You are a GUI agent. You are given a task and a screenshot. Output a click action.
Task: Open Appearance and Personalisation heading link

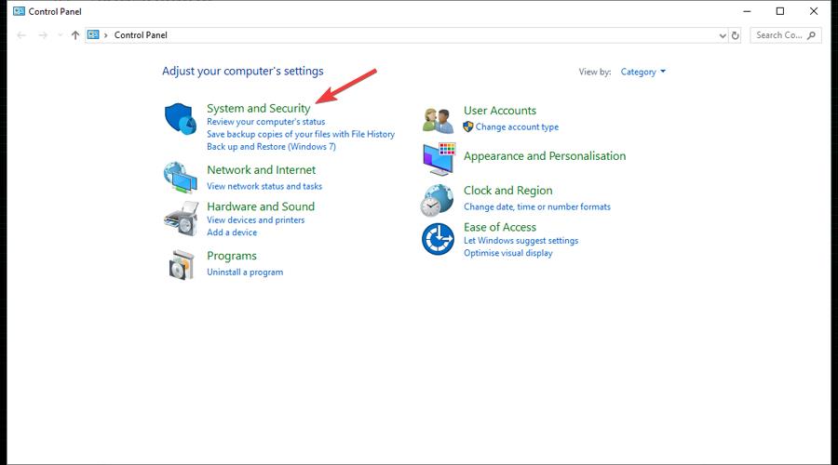[x=545, y=156]
